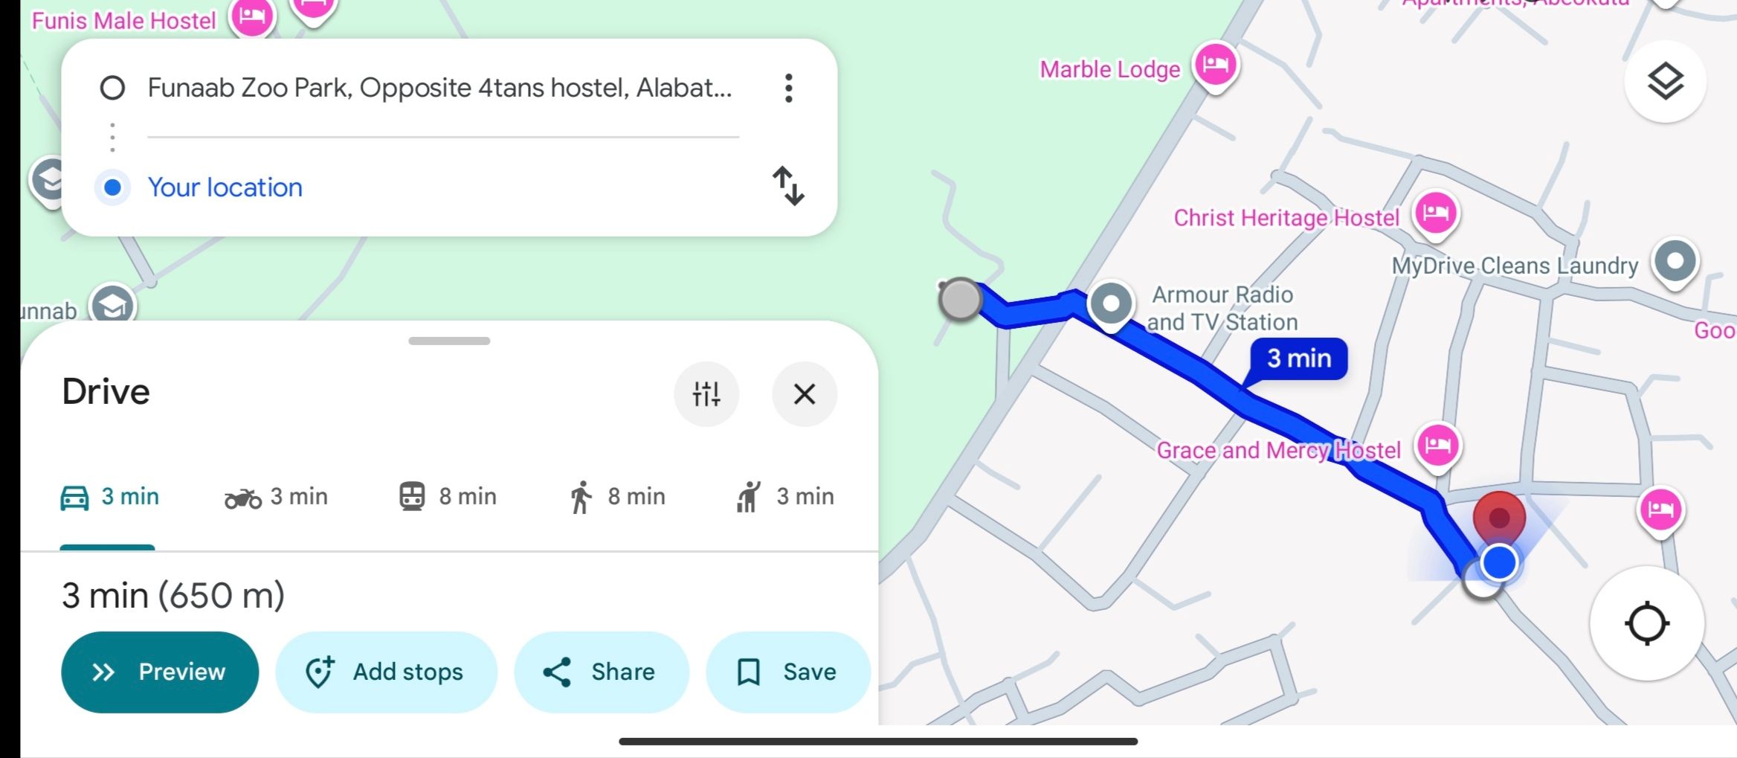This screenshot has width=1737, height=758.
Task: Tap the Marble Lodge hotel pin
Action: pos(1215,65)
